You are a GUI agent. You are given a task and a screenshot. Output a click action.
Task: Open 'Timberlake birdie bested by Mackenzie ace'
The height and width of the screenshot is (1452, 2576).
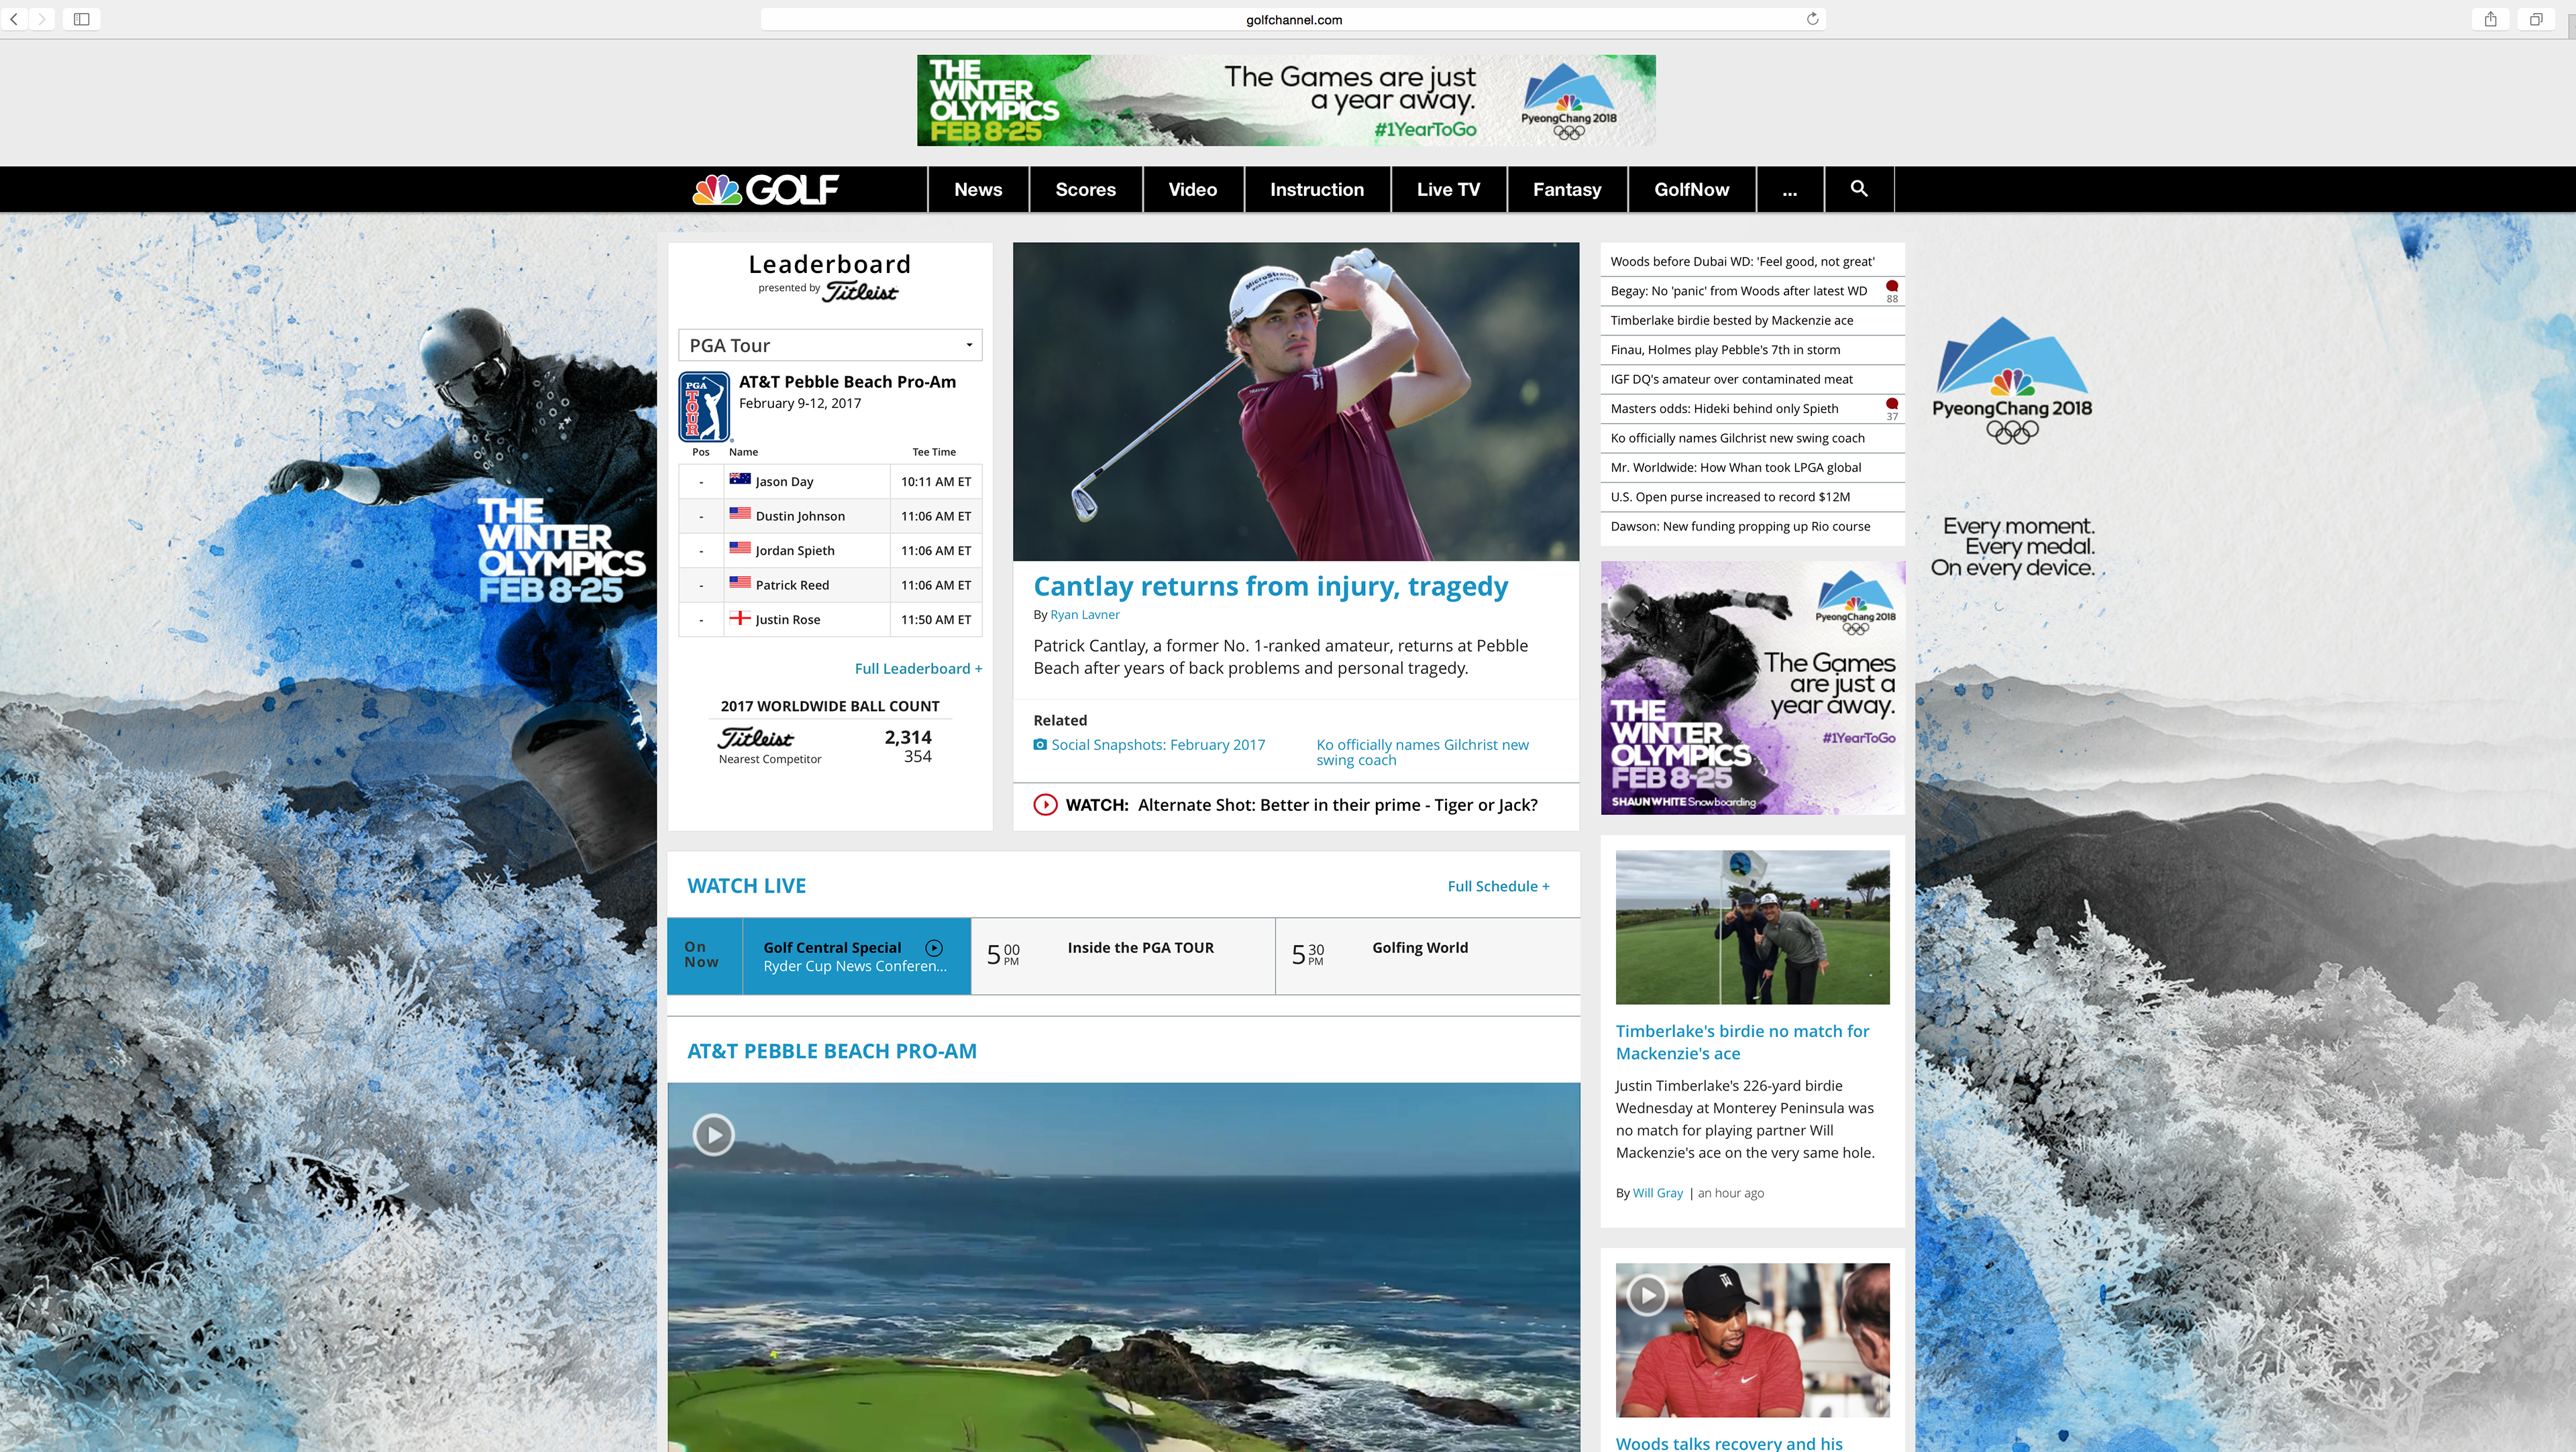coord(1731,321)
